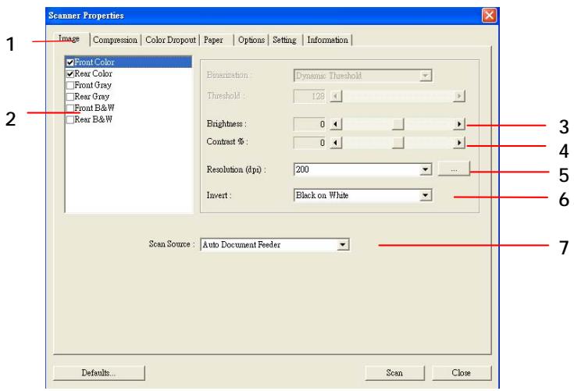Check the Front B&W checkbox
The height and width of the screenshot is (391, 574).
(70, 108)
